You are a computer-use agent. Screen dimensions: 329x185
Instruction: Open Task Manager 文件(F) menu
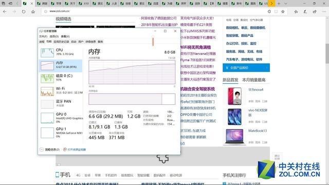(43, 36)
